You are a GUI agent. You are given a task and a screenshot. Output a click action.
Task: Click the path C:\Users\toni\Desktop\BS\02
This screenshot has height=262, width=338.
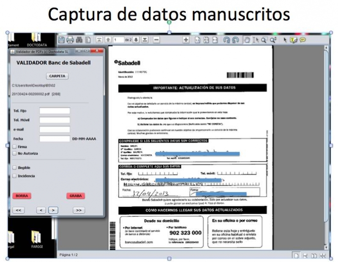click(x=33, y=86)
